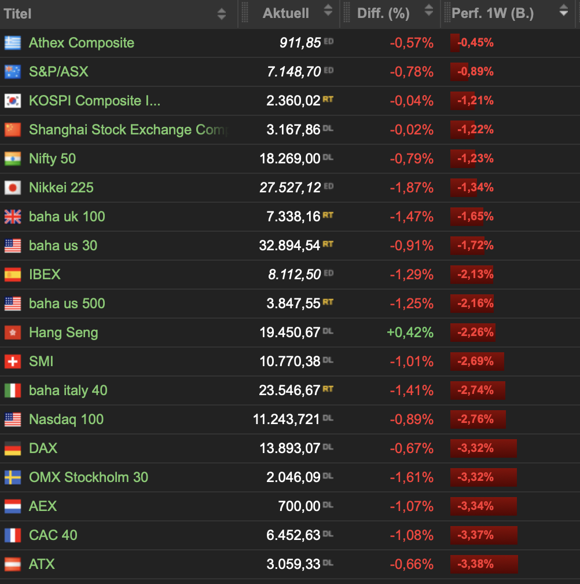Grab the drag handle left of Diff. (%) header

tap(346, 13)
